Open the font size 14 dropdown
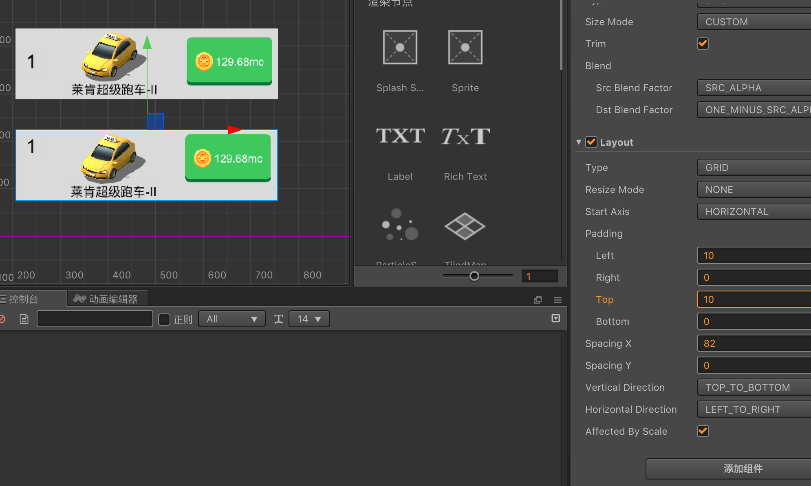The height and width of the screenshot is (486, 811). coord(309,319)
